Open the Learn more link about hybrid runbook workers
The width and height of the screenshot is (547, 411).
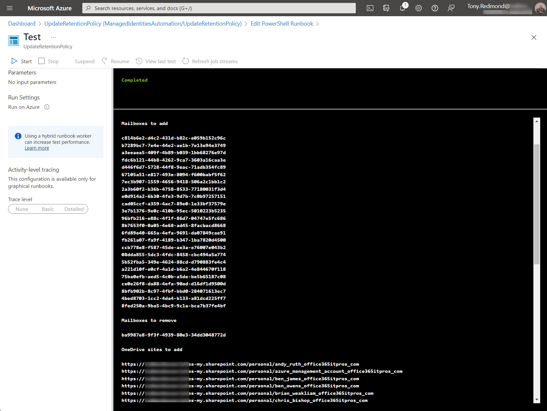coord(37,148)
